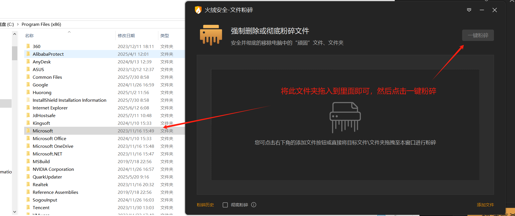Click the folder icon of Common Files

28,77
